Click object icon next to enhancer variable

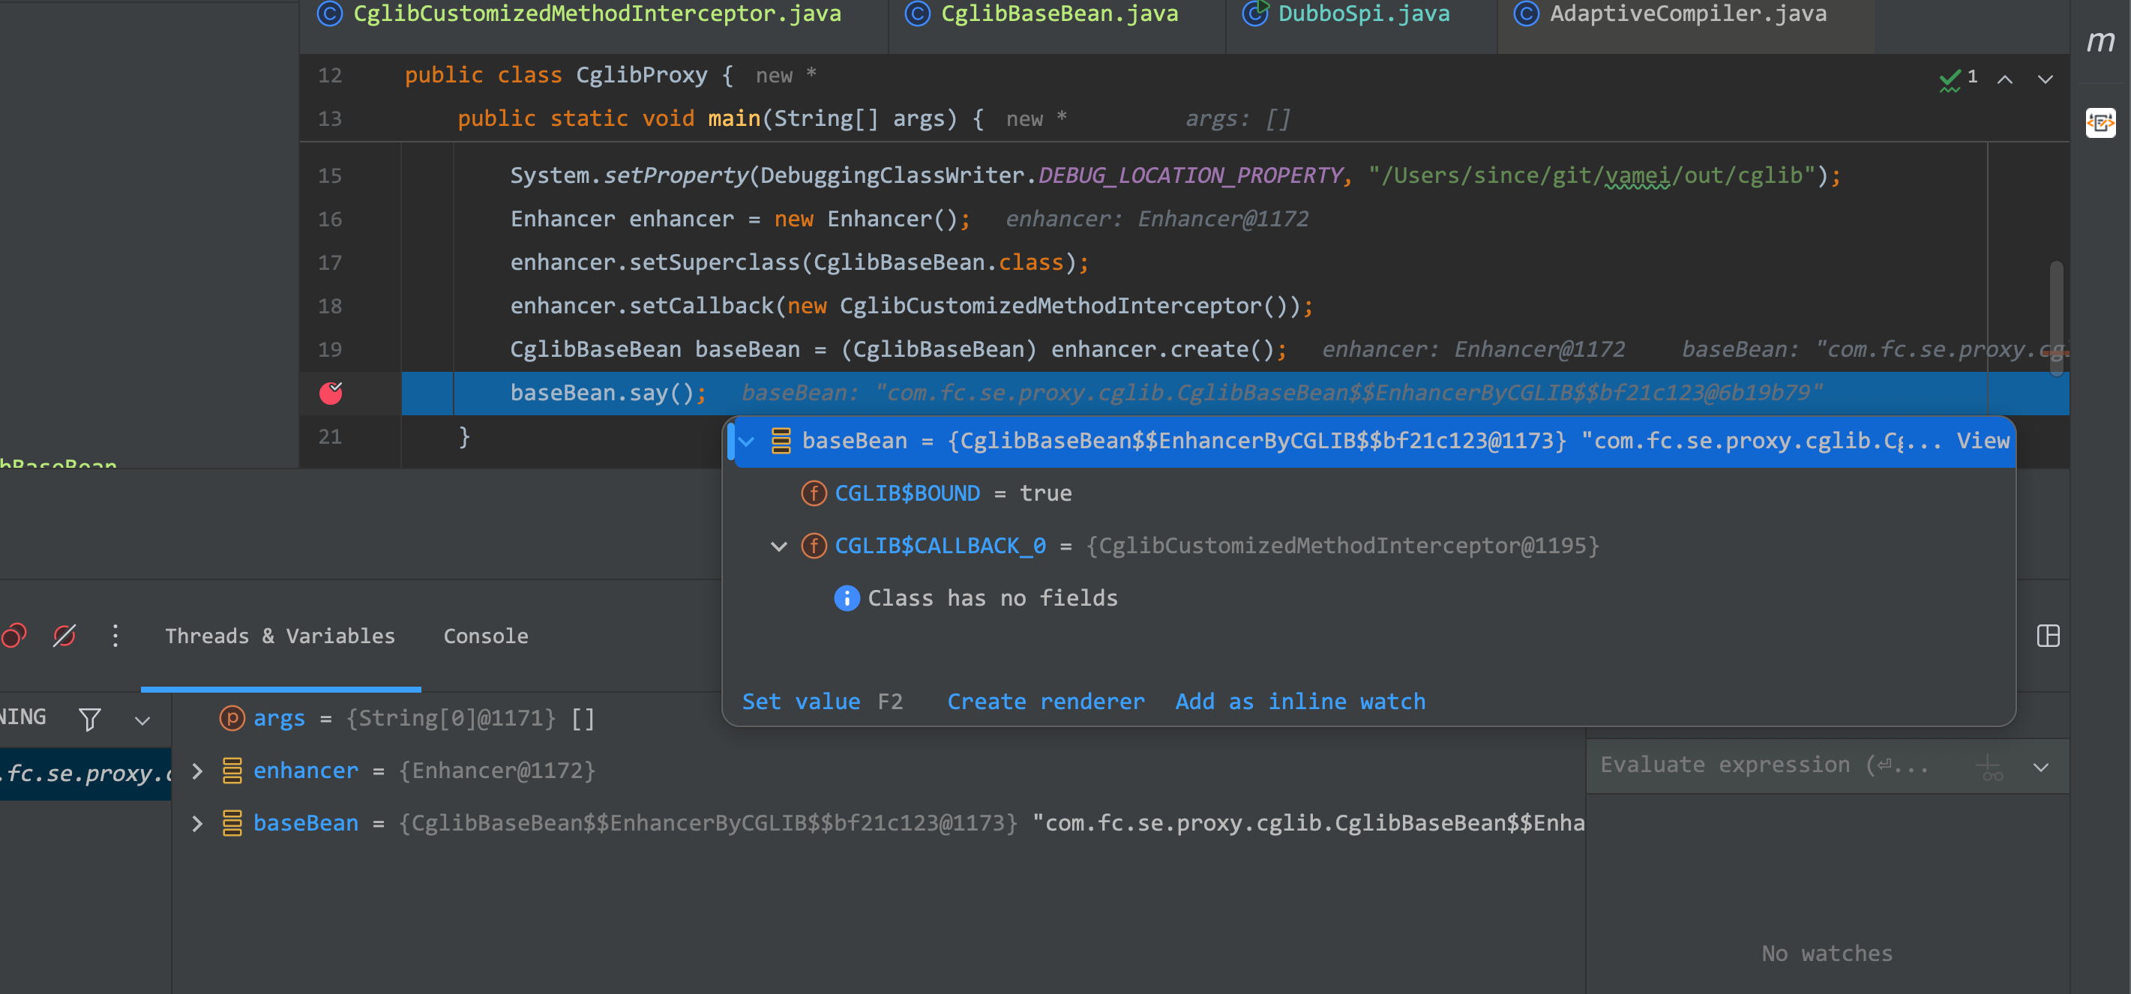[x=232, y=771]
